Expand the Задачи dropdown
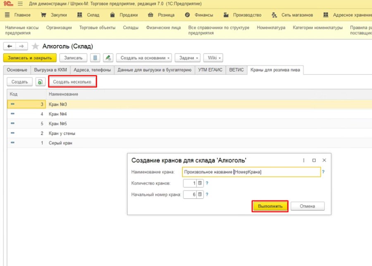This screenshot has width=372, height=266. coord(188,58)
